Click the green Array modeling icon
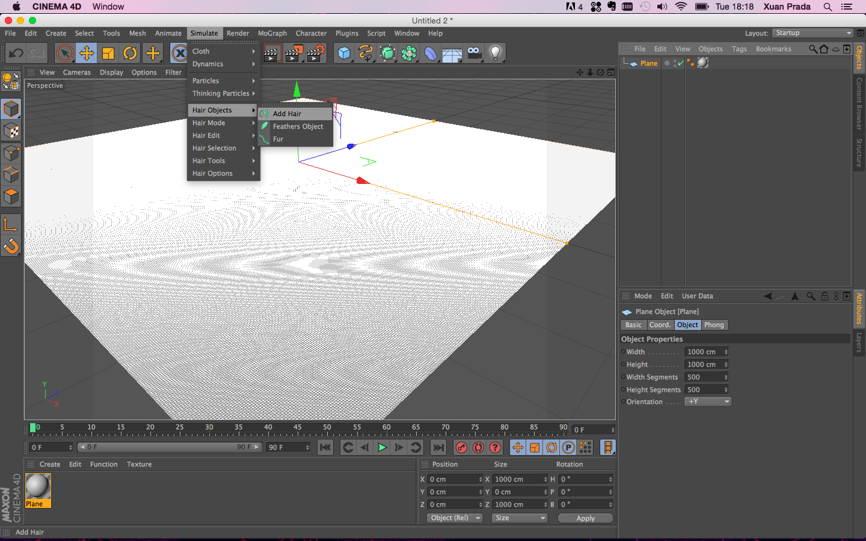 409,53
